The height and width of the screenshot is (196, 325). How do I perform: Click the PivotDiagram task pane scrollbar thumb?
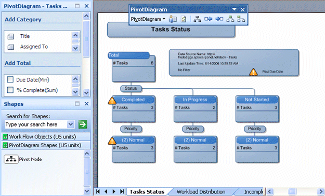pyautogui.click(x=86, y=39)
